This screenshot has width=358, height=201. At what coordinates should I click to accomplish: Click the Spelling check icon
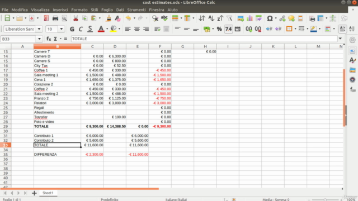tap(164, 18)
